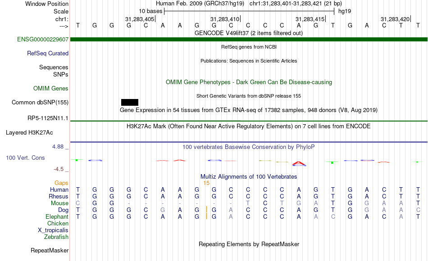This screenshot has height=261, width=428.
Task: Click the GTEx Gene Expression track title
Action: click(x=249, y=110)
